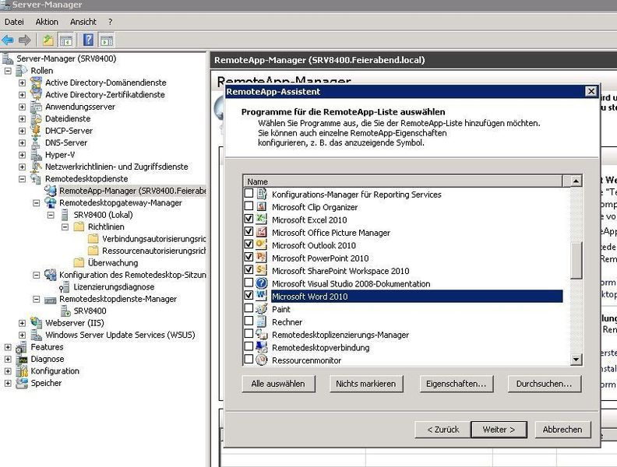
Task: Click the list scroll-down arrow
Action: tap(576, 359)
